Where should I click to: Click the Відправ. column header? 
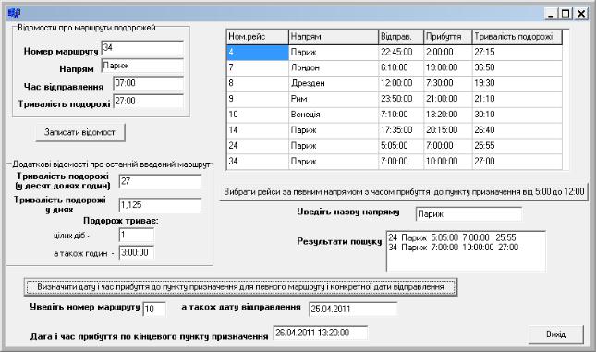pyautogui.click(x=401, y=37)
